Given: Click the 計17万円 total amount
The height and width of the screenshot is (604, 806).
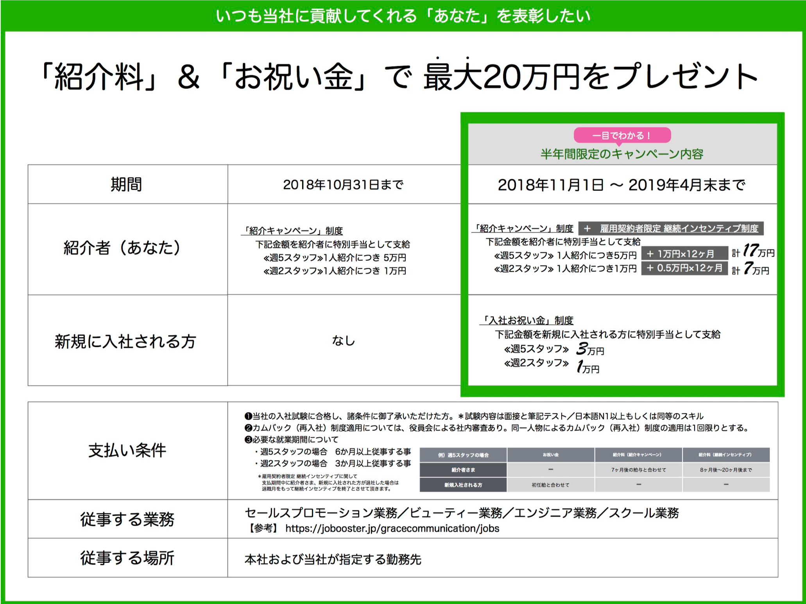Looking at the screenshot, I should point(753,251).
